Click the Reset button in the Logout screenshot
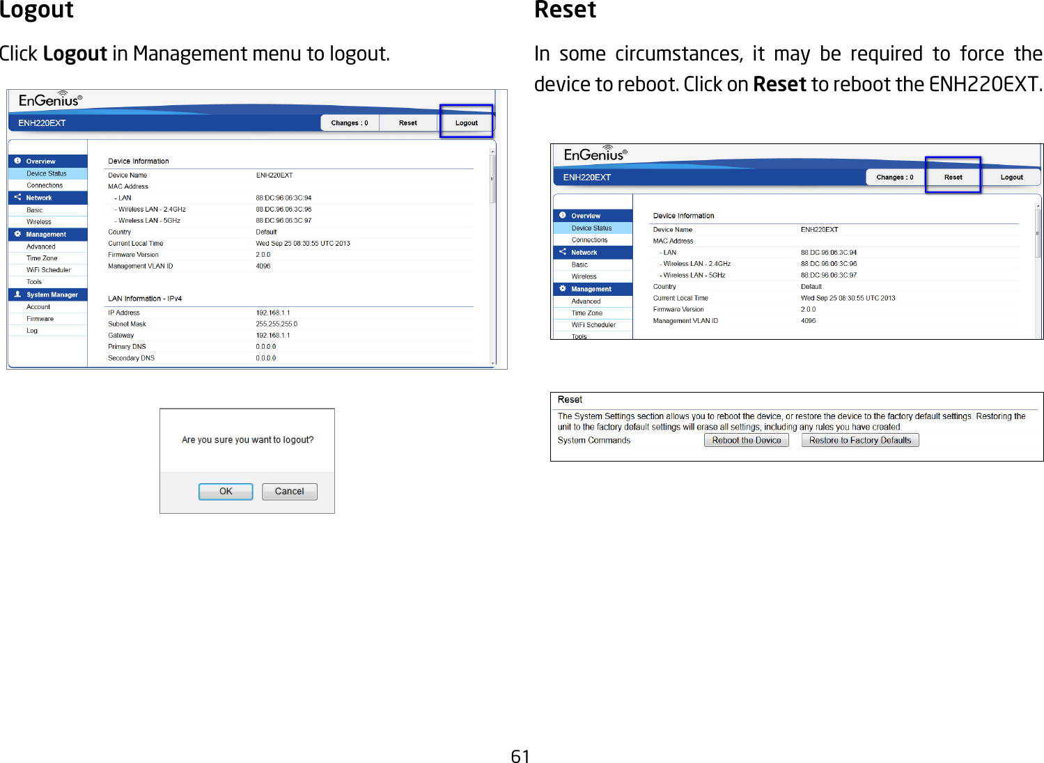 pos(408,123)
